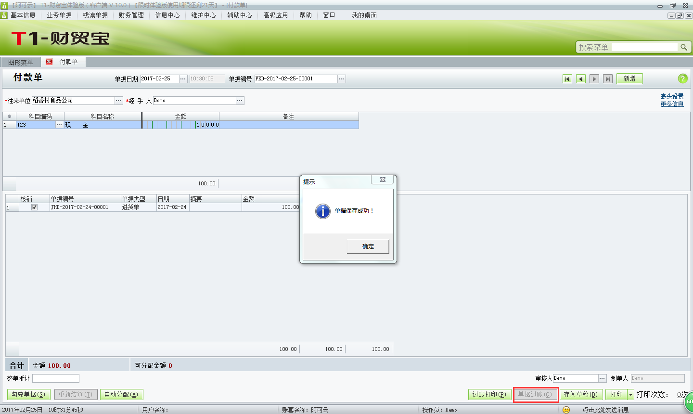Close the 付款单 tab via its red X icon

click(x=49, y=62)
